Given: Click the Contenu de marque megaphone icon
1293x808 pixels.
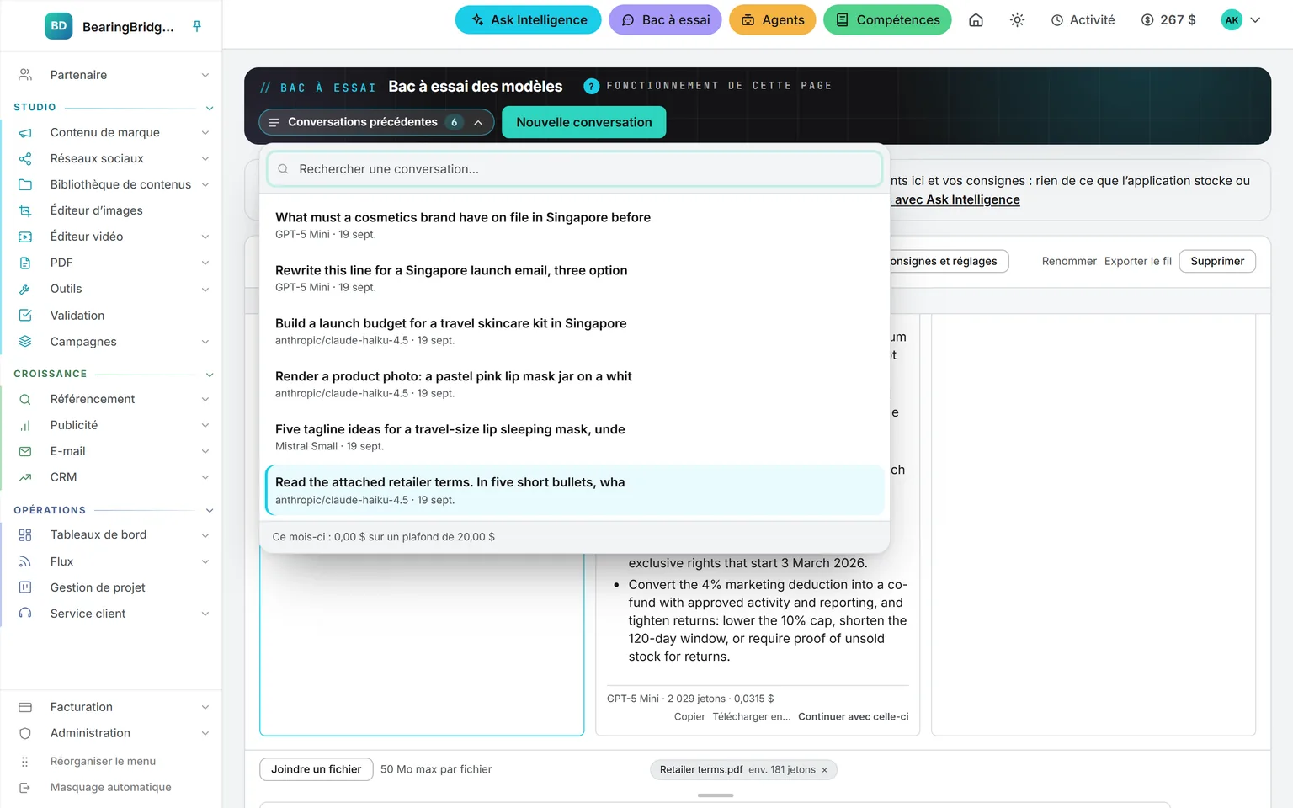Looking at the screenshot, I should click(25, 133).
